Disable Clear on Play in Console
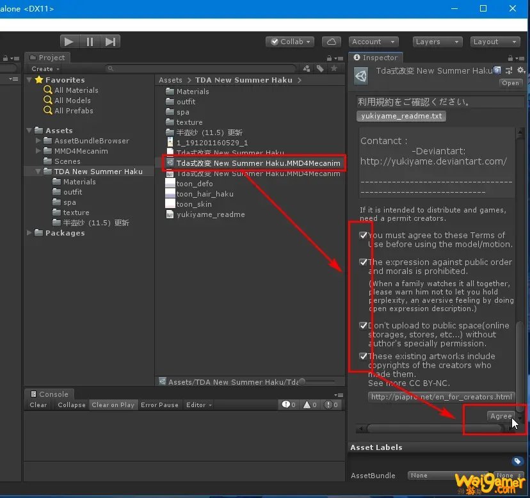 (113, 405)
